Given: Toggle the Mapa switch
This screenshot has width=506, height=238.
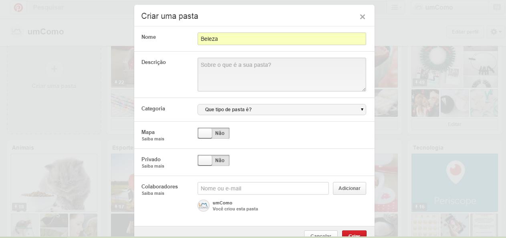Looking at the screenshot, I should (x=213, y=133).
